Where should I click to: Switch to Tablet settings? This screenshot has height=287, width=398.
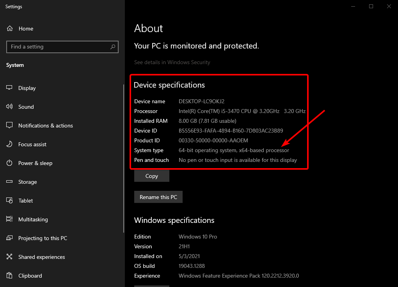tap(62, 201)
